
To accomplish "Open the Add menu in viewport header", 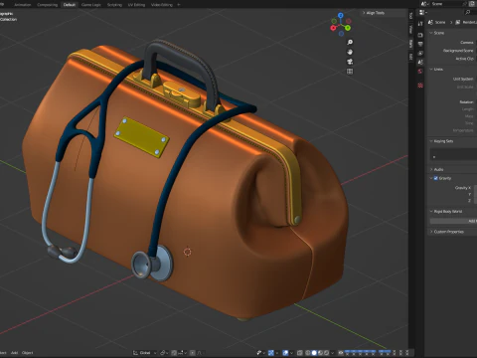I will (14, 353).
